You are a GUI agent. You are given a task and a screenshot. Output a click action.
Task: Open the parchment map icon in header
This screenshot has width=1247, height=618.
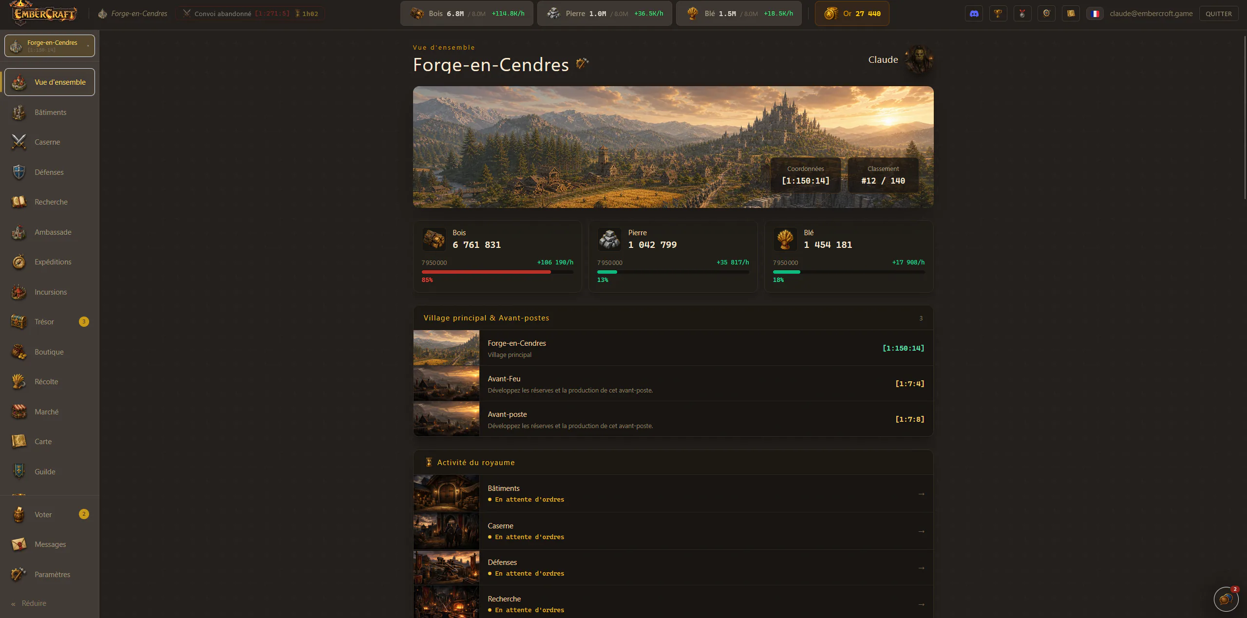(1071, 14)
